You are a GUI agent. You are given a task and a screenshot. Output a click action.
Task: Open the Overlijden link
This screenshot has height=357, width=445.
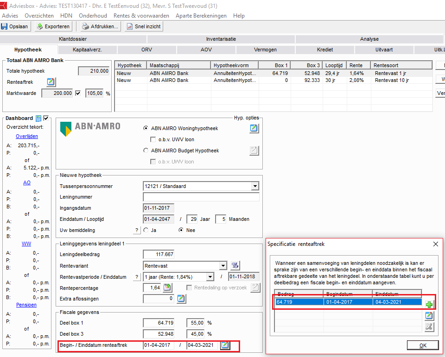point(27,136)
